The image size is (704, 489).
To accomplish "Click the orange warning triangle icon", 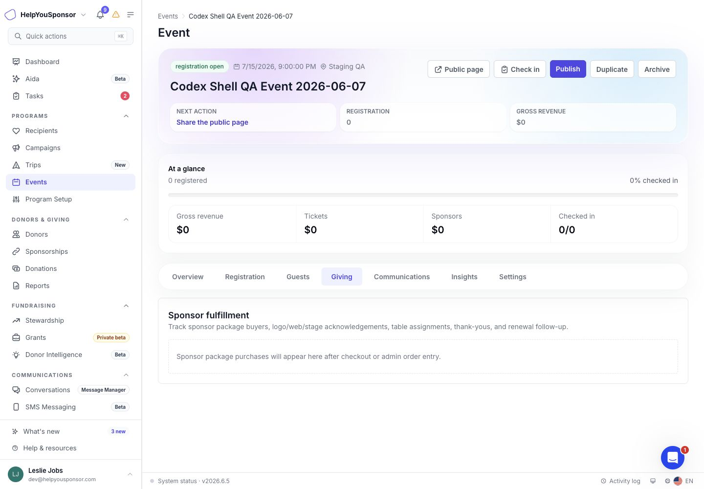I will pos(116,15).
